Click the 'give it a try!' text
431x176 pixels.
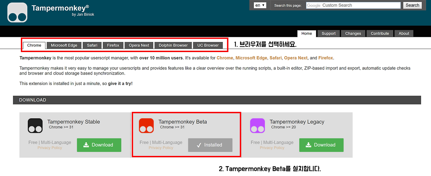(120, 84)
